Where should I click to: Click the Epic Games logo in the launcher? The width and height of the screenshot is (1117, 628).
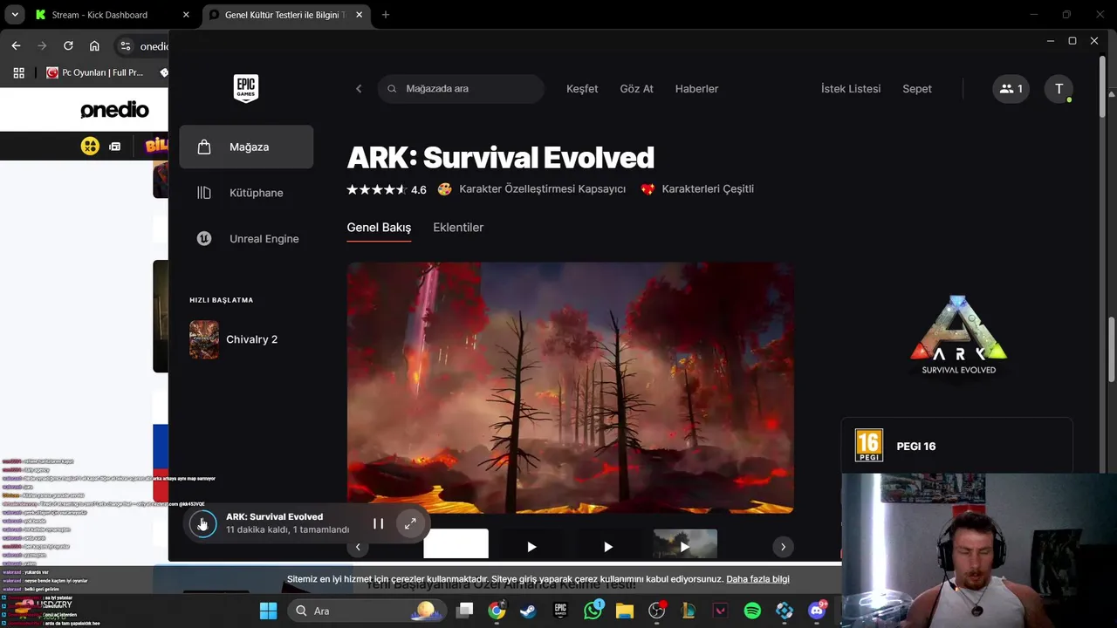pyautogui.click(x=246, y=88)
